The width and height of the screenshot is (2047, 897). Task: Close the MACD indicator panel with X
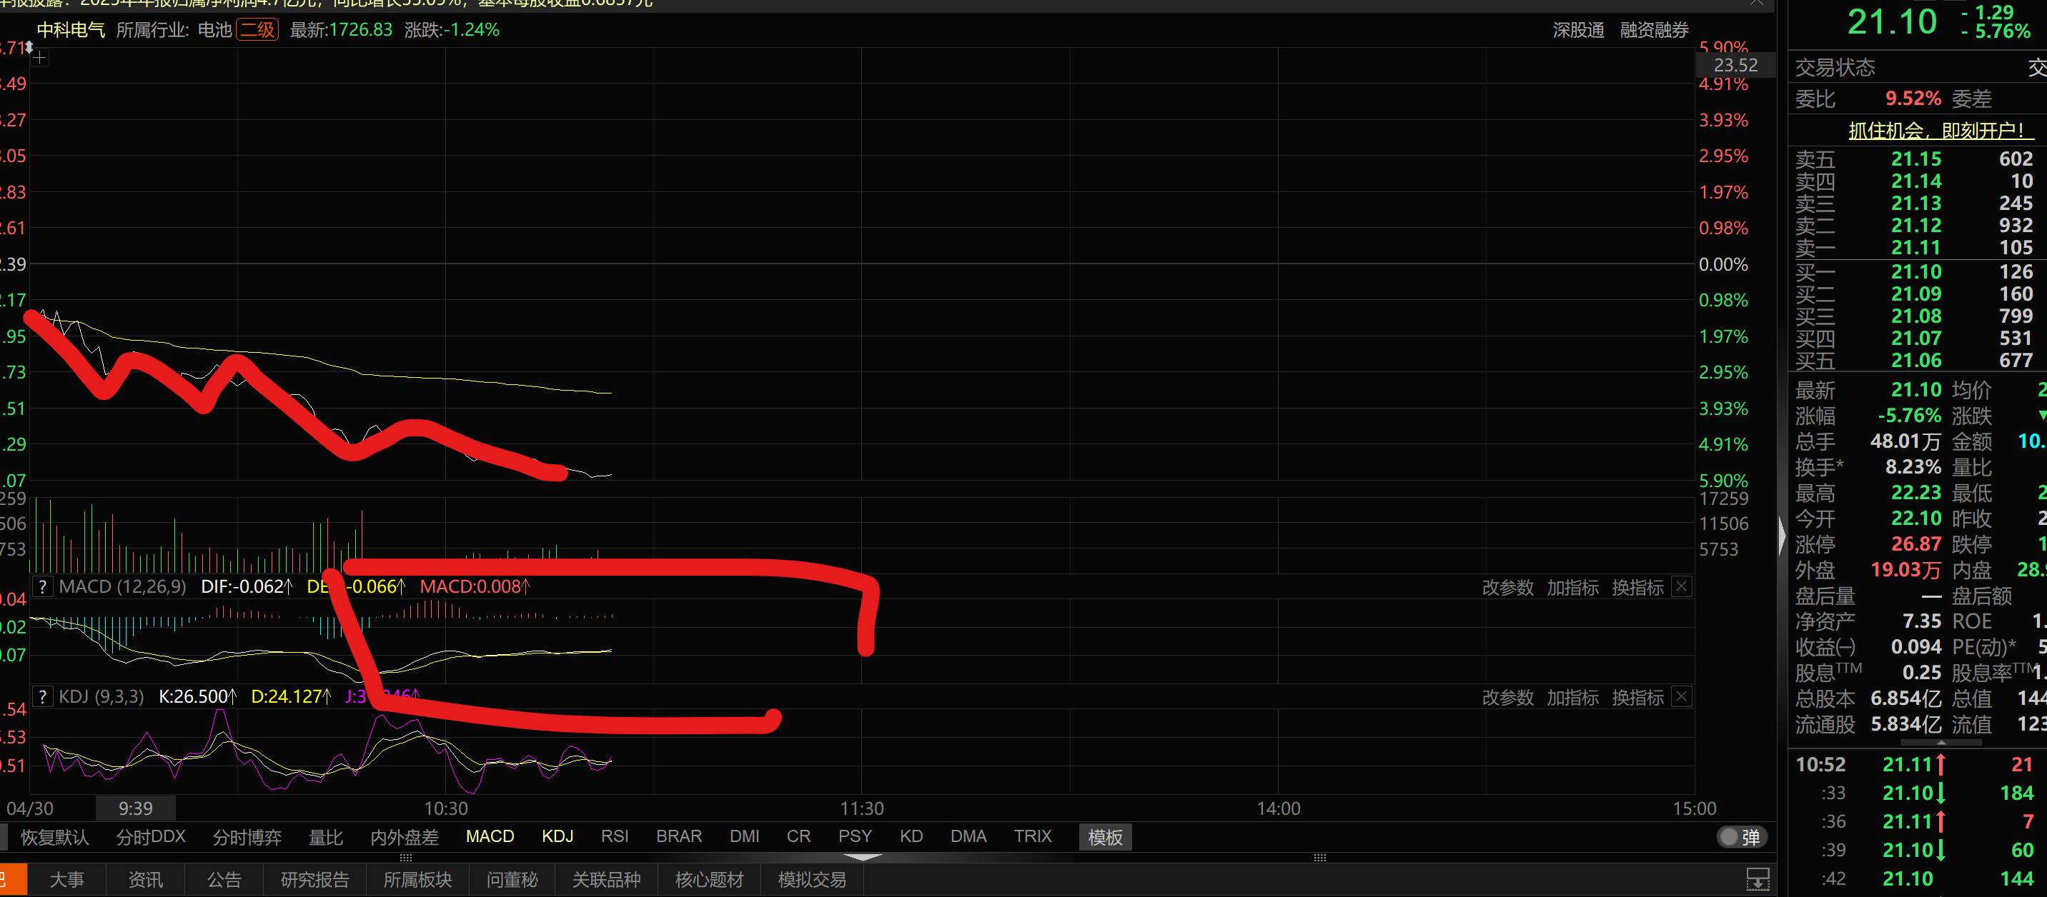(x=1682, y=586)
